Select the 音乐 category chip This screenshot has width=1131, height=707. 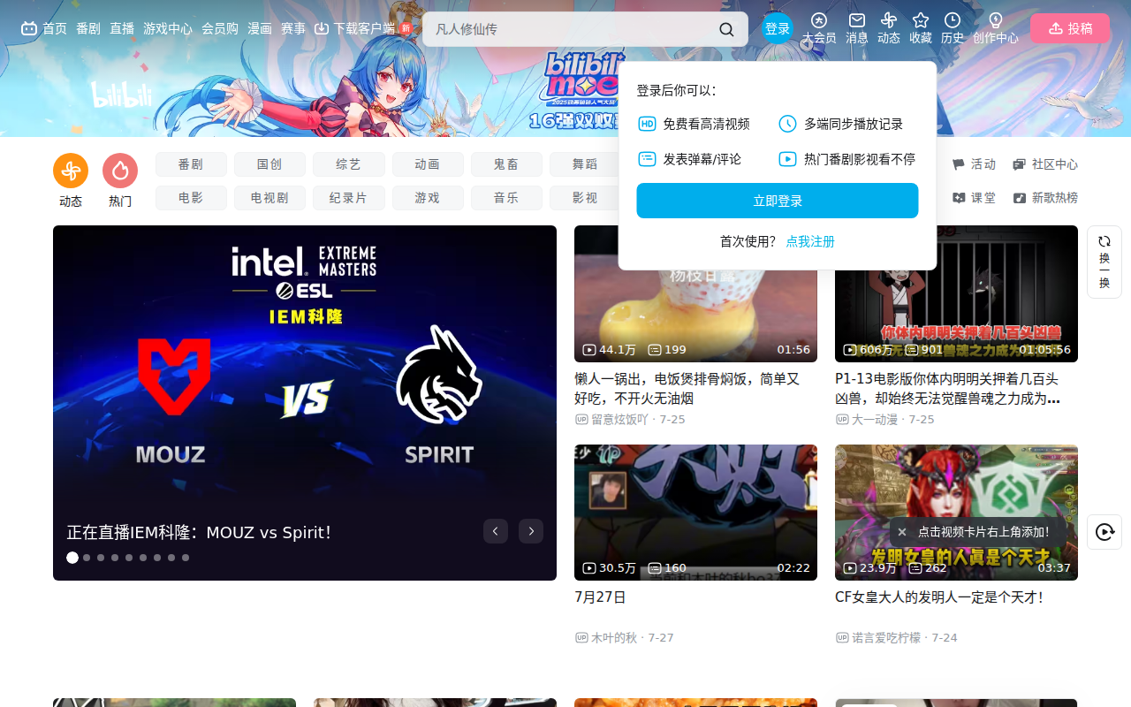coord(506,198)
